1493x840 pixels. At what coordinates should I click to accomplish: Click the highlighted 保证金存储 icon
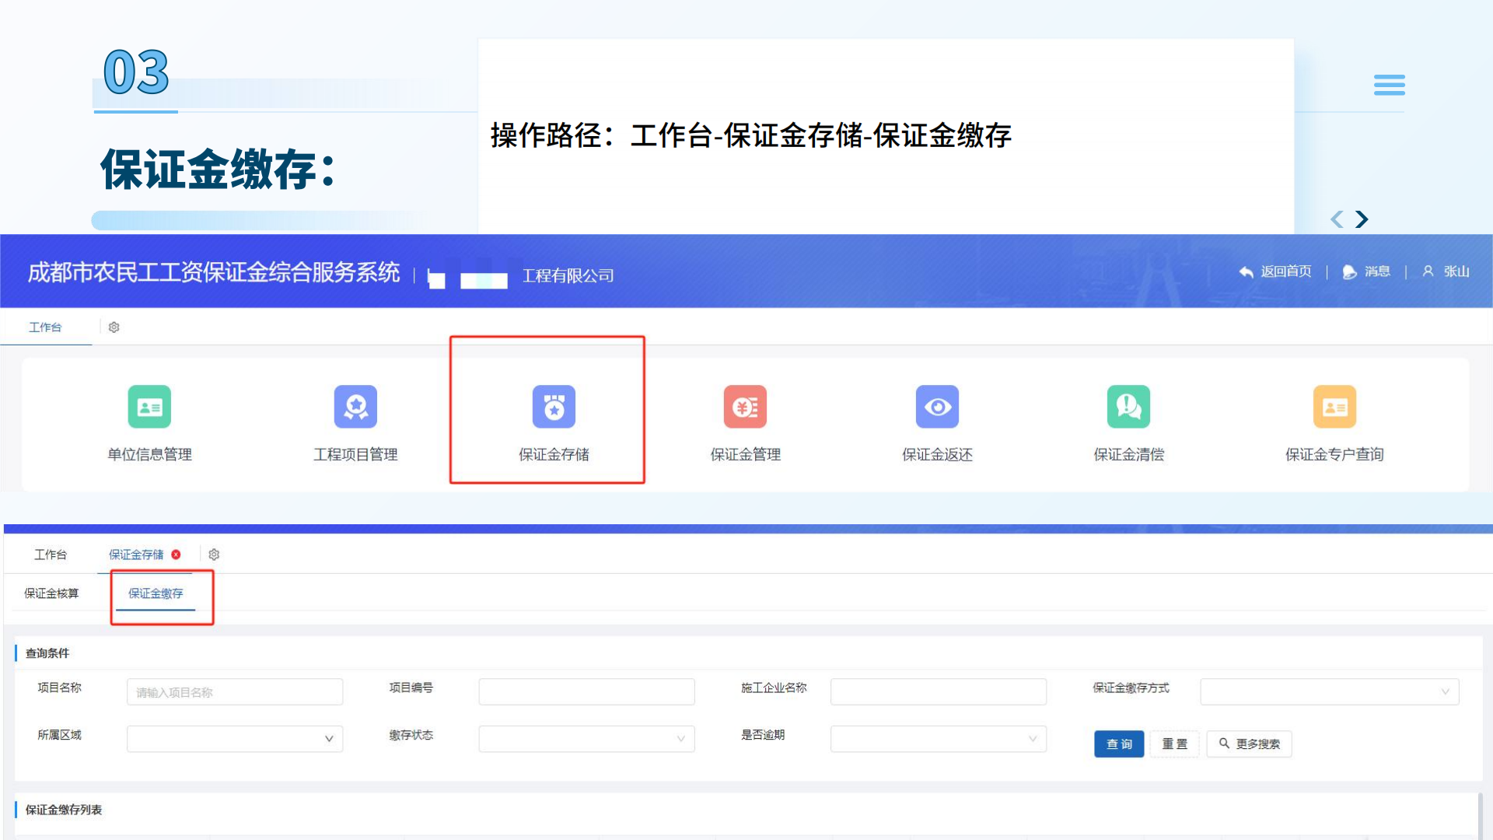(554, 407)
